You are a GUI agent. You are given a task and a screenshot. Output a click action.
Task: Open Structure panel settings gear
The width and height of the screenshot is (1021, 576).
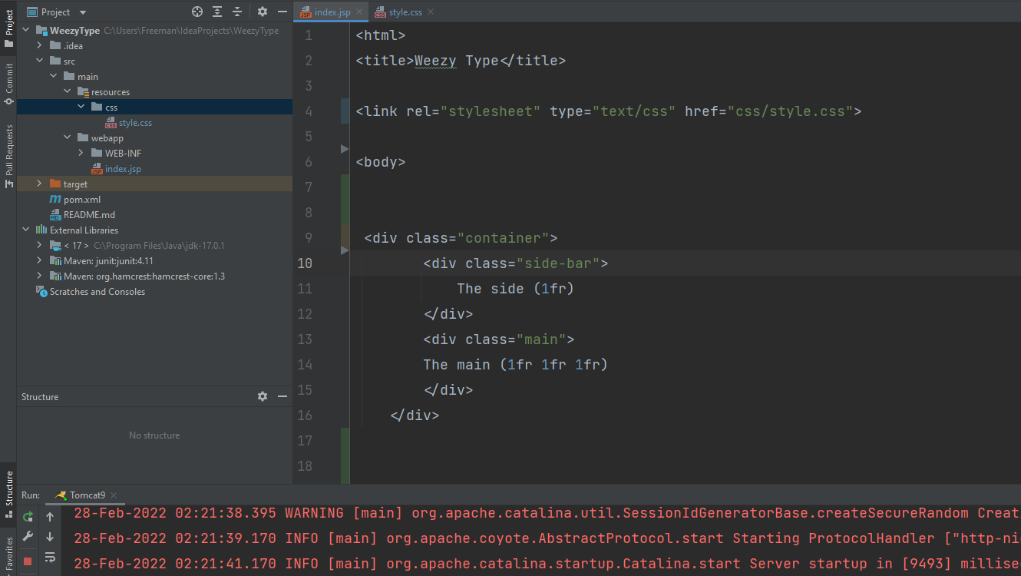pyautogui.click(x=263, y=396)
